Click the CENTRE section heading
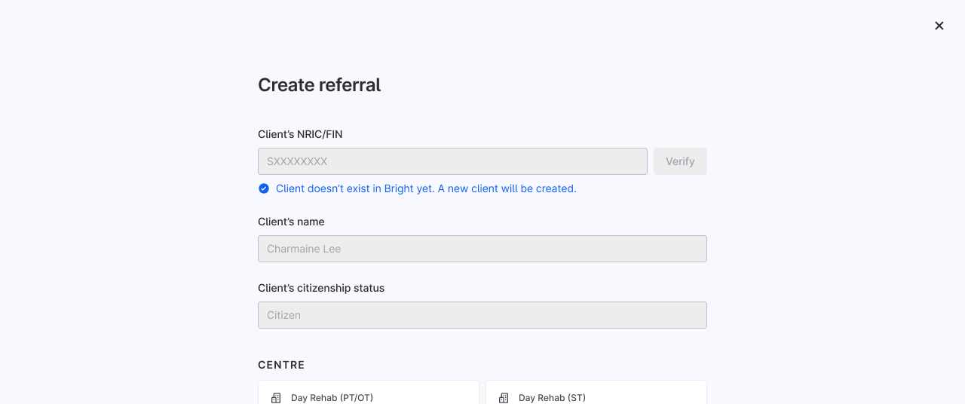The height and width of the screenshot is (404, 965). tap(281, 365)
